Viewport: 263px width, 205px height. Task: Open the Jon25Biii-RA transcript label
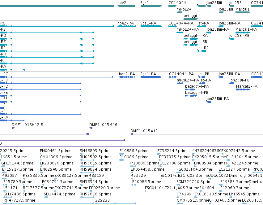coord(218,29)
